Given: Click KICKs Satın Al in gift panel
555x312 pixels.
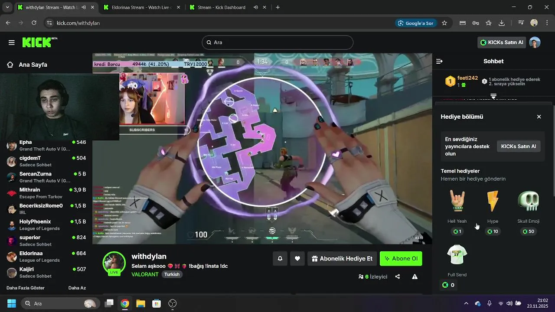Looking at the screenshot, I should coord(518,146).
